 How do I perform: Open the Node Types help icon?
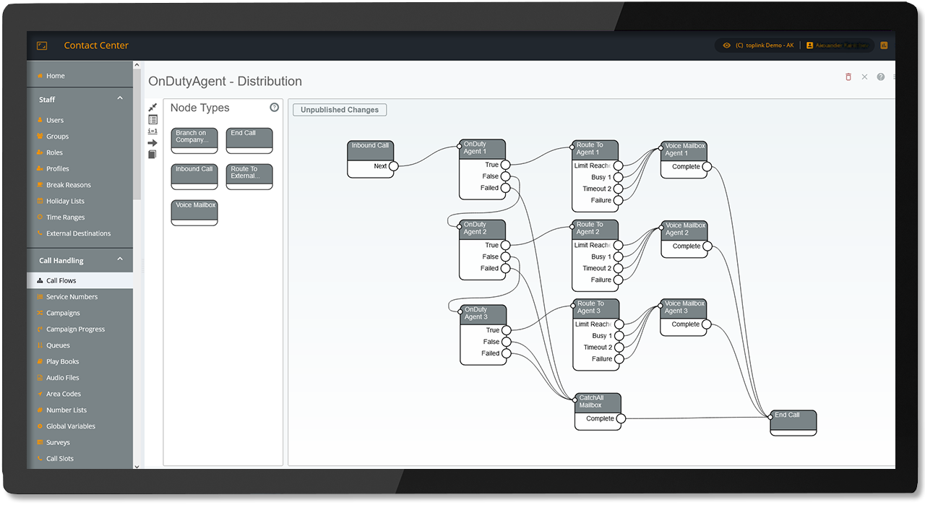click(x=274, y=108)
